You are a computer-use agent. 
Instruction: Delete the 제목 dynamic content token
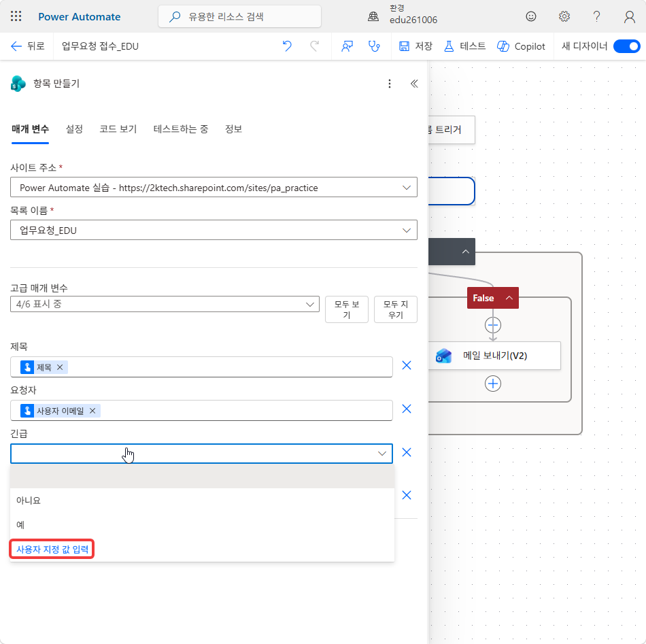[60, 367]
